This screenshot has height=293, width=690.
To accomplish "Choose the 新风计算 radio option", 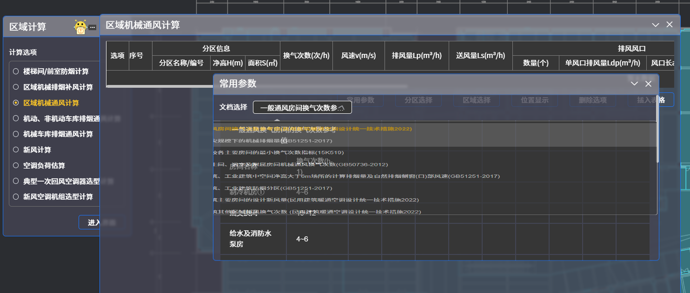I will pos(16,150).
